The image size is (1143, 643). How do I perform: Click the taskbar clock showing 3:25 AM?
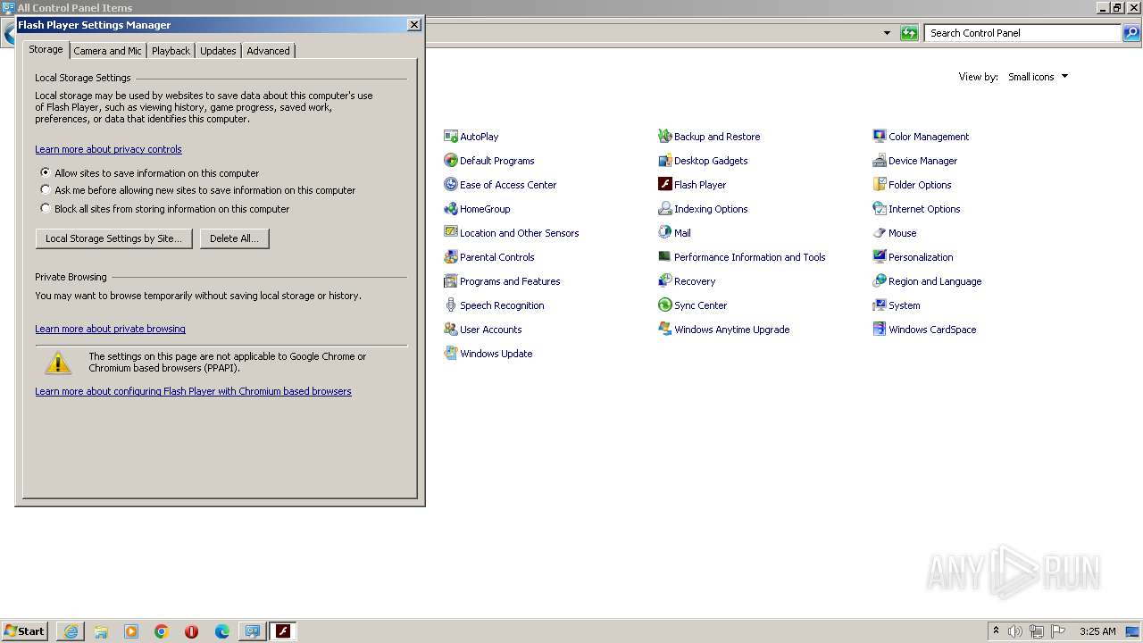pos(1097,631)
